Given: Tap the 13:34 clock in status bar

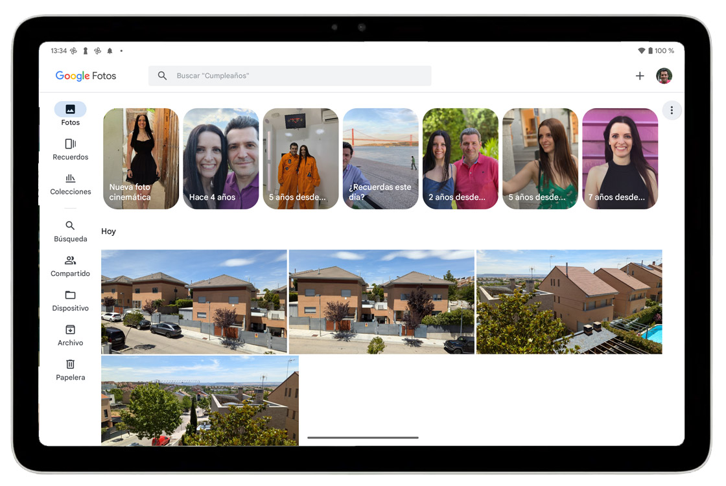Looking at the screenshot, I should tap(59, 51).
